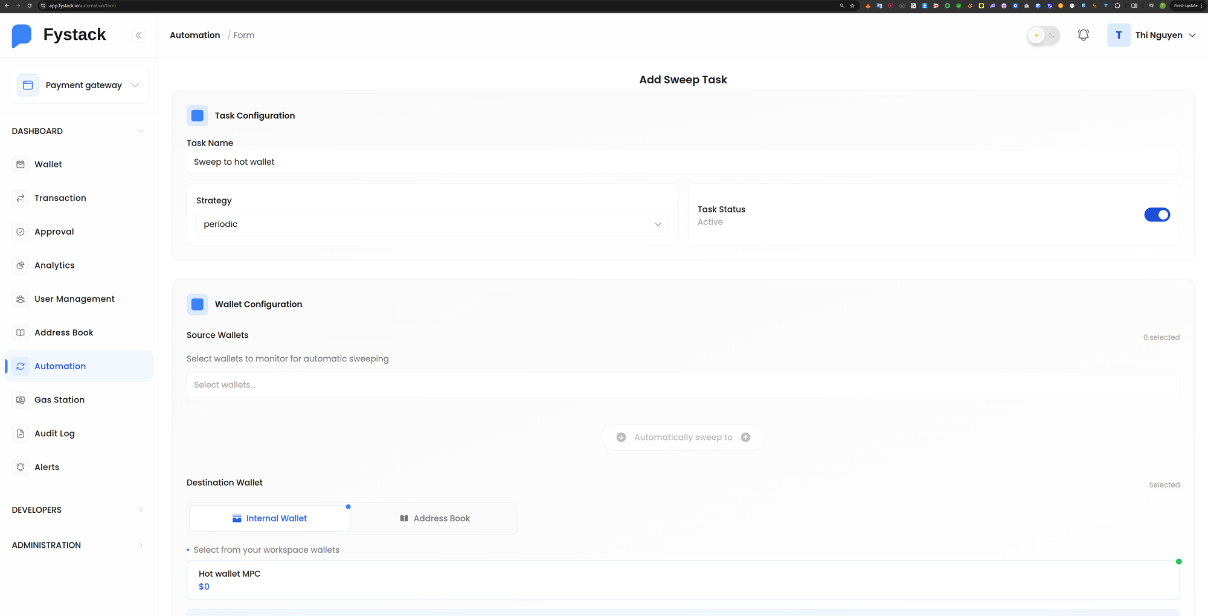Open notifications bell icon

1083,36
